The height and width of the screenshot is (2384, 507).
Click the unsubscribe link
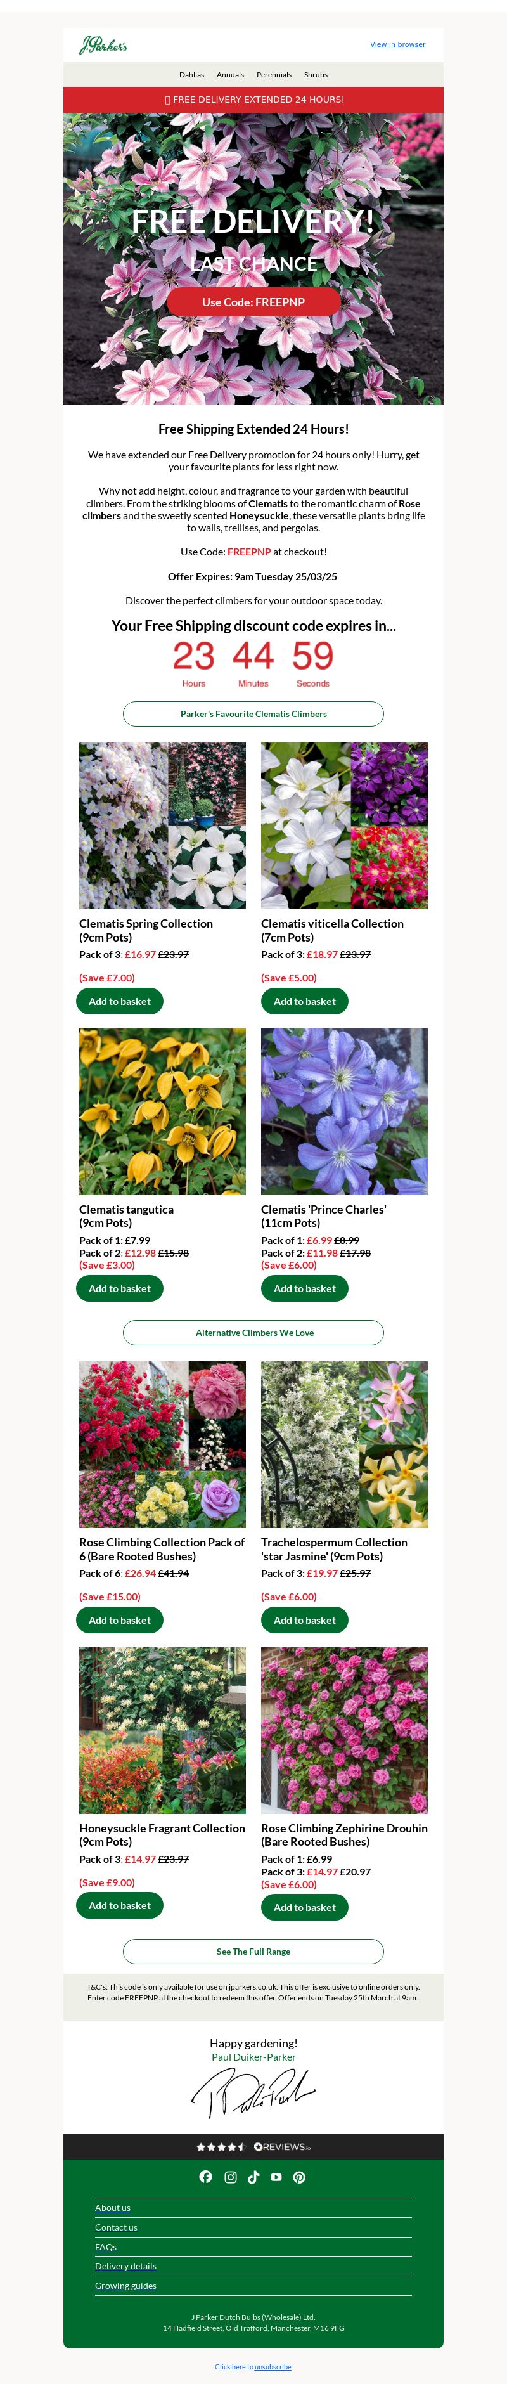(x=273, y=2366)
